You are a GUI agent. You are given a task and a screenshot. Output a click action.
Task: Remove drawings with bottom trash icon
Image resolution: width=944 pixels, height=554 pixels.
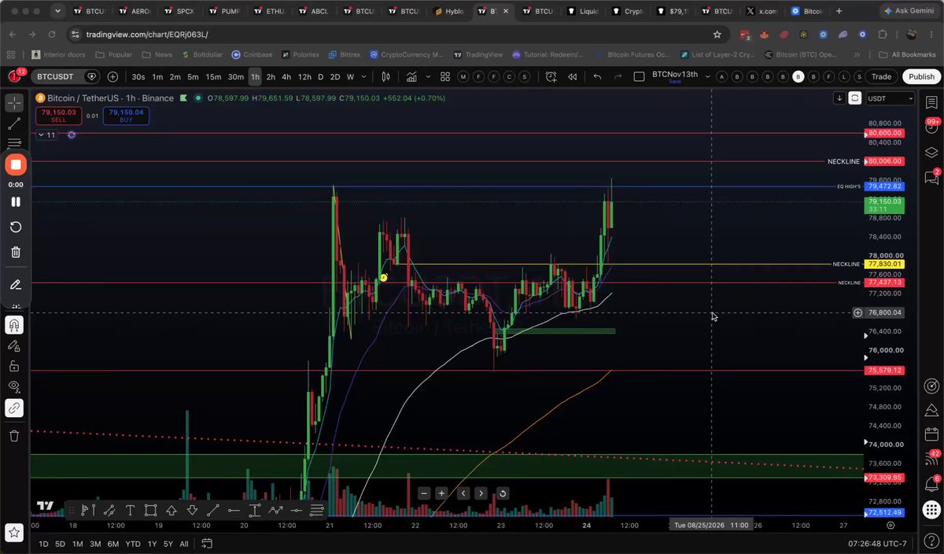pyautogui.click(x=15, y=435)
